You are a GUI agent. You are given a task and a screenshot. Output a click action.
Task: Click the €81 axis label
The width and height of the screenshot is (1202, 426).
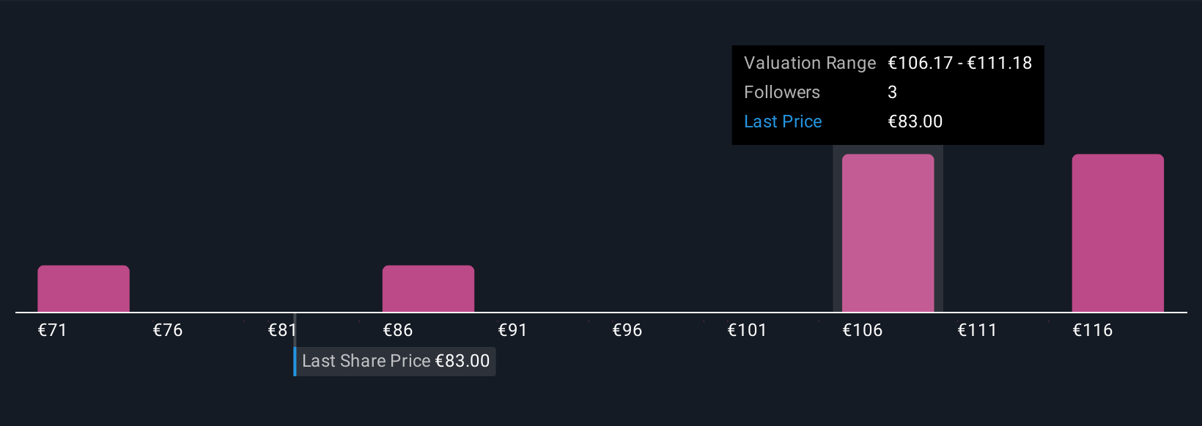pos(282,330)
